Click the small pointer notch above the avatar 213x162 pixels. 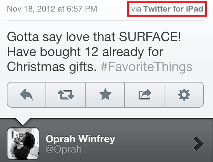pos(23,121)
